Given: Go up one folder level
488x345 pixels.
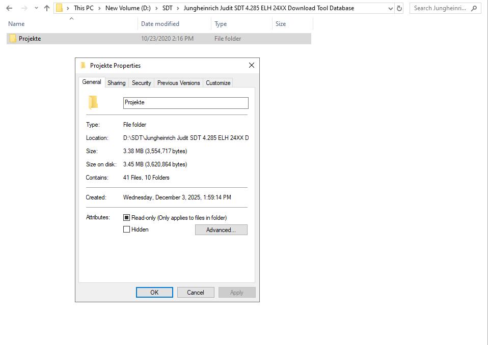Looking at the screenshot, I should 47,8.
